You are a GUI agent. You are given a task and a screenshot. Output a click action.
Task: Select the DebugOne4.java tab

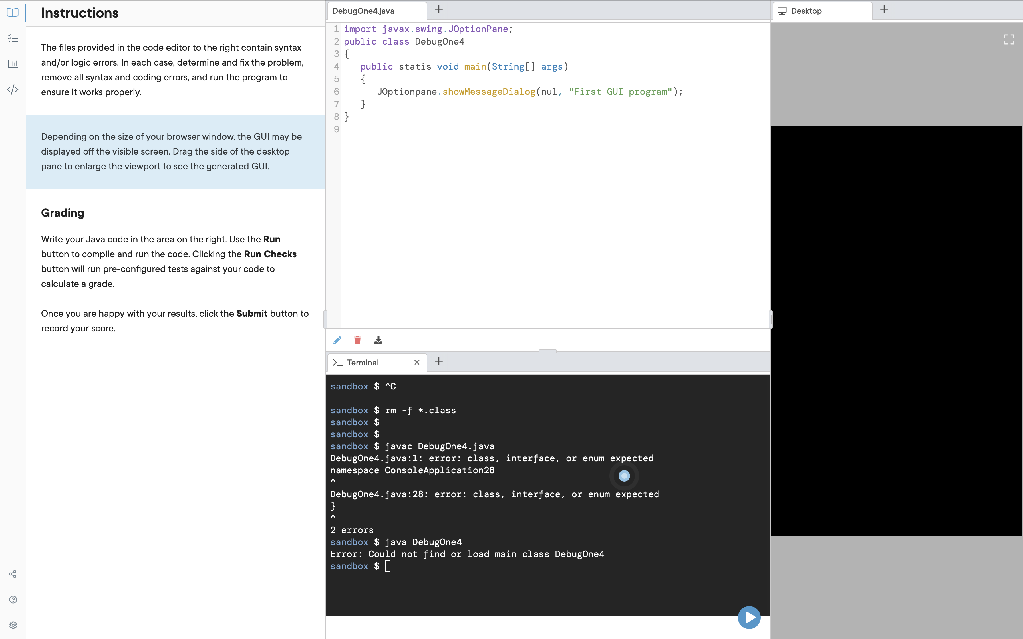pyautogui.click(x=377, y=11)
